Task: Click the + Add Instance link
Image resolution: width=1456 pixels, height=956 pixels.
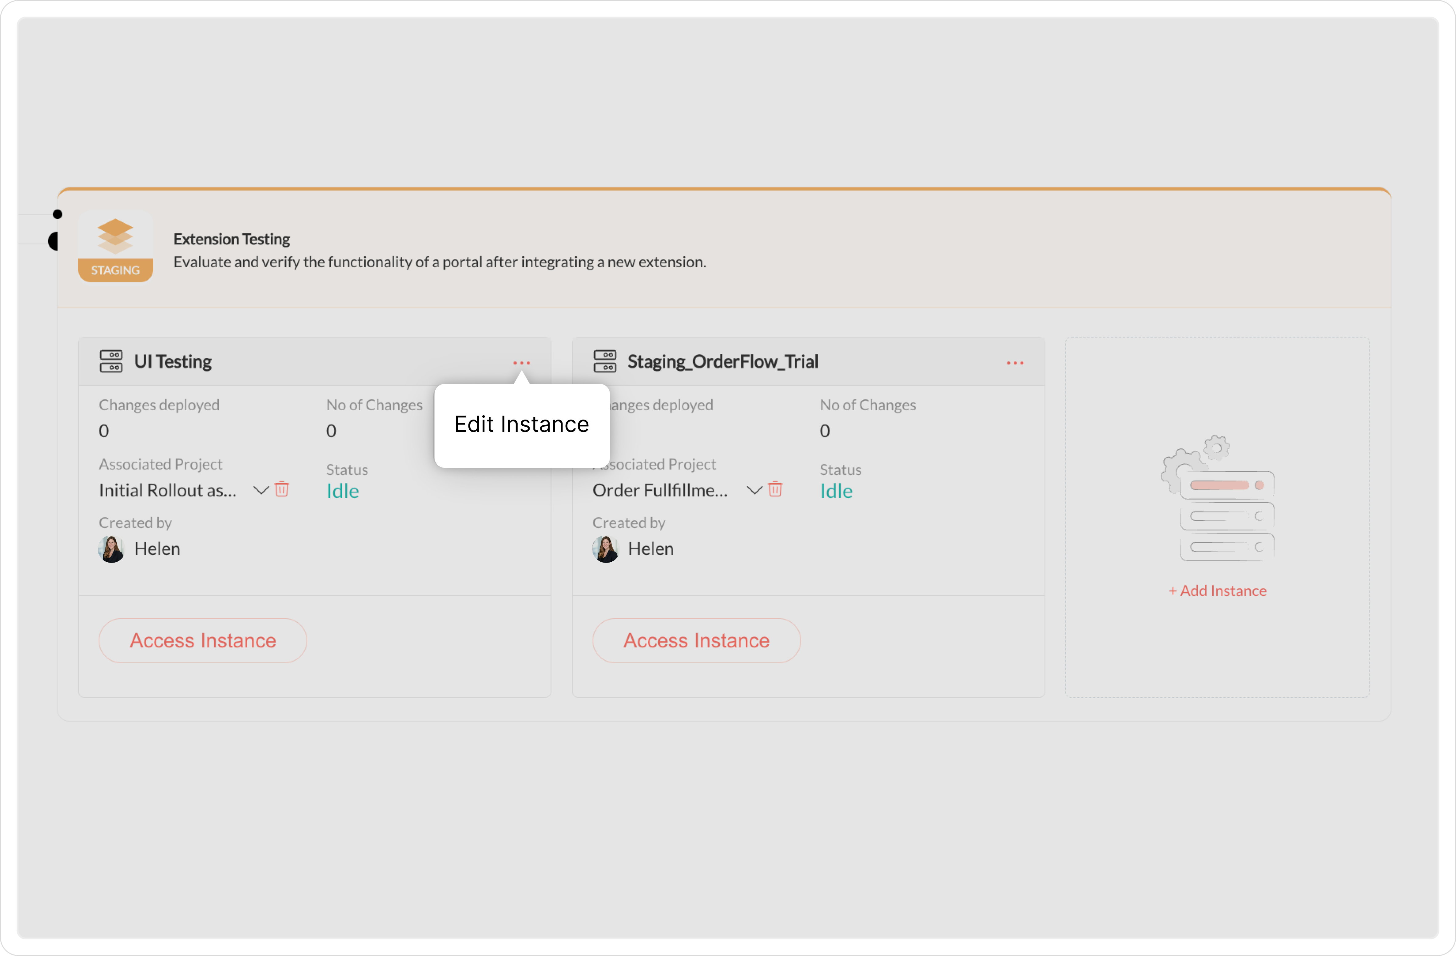Action: click(x=1217, y=591)
